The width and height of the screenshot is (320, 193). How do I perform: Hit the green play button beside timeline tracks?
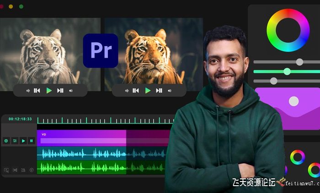[x=23, y=141]
